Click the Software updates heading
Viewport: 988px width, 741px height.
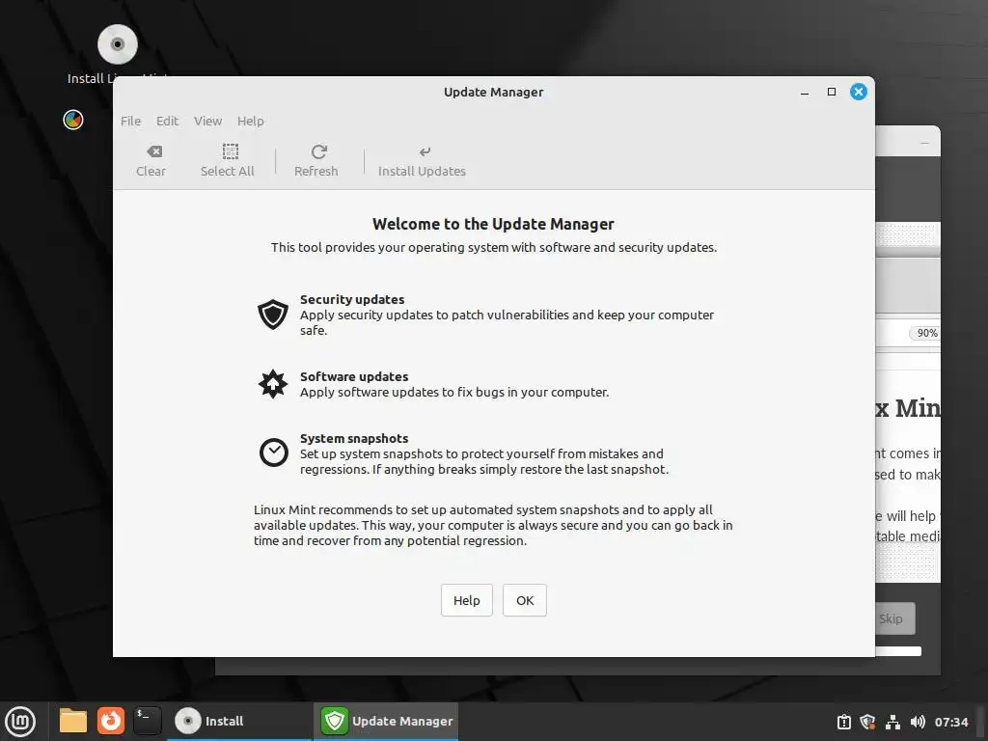353,377
